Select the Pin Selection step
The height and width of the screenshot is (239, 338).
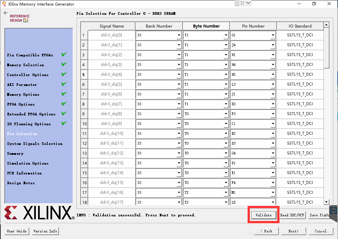22,134
